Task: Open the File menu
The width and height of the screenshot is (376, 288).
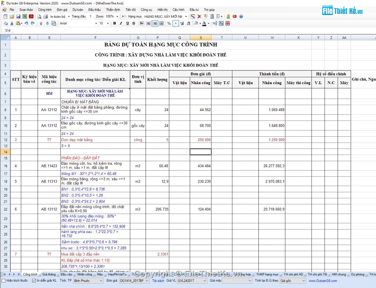Action: click(12, 10)
